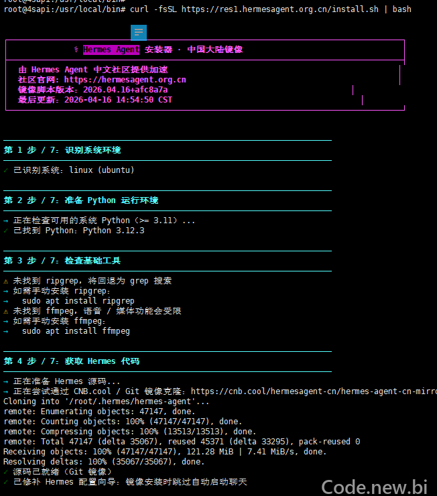Click the Git mirror source-ready checkmark line
437x496 pixels.
pyautogui.click(x=58, y=472)
